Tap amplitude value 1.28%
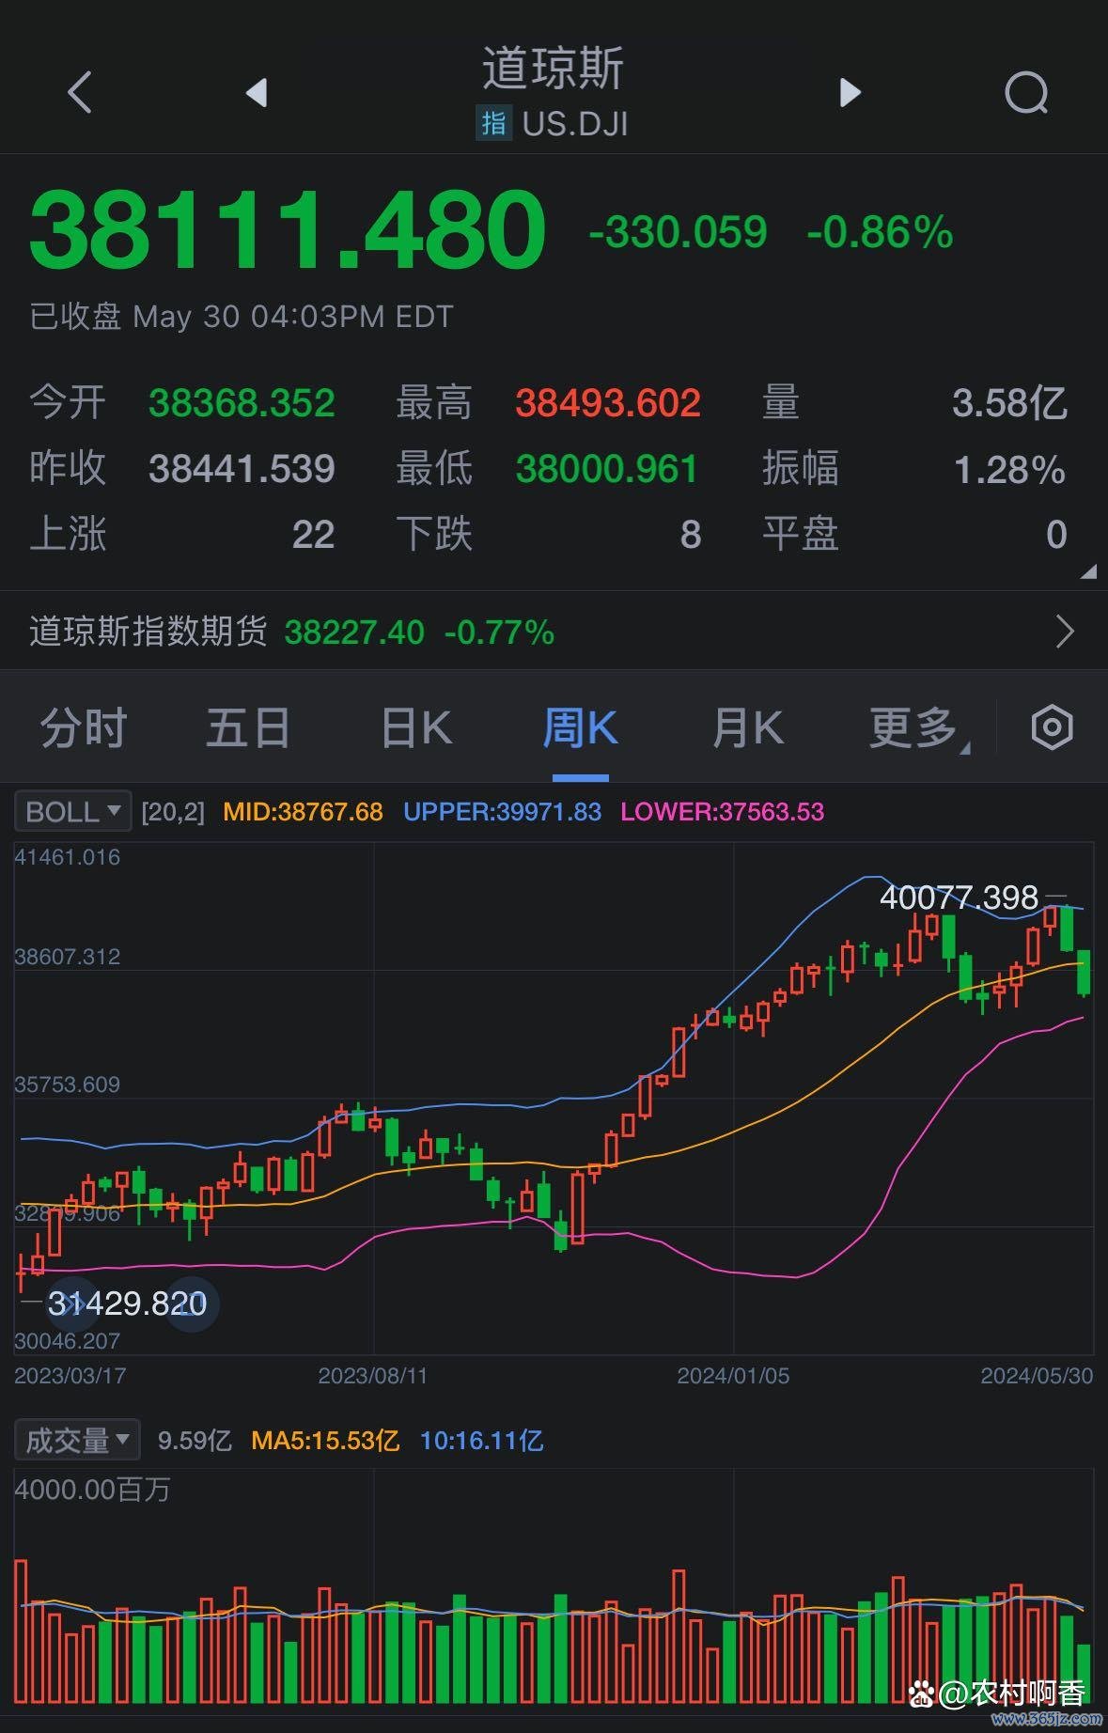This screenshot has width=1108, height=1733. coord(1009,468)
